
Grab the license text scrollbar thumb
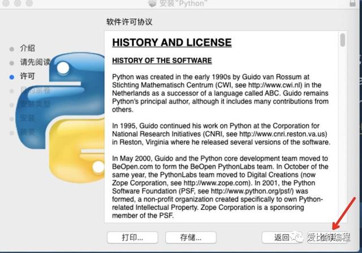point(343,40)
